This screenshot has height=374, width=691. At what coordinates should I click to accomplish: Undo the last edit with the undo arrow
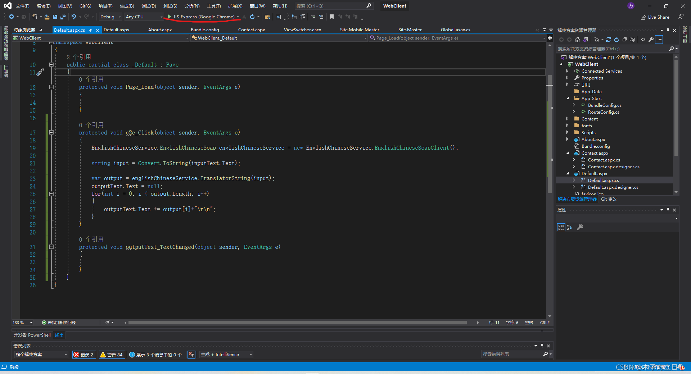(74, 17)
